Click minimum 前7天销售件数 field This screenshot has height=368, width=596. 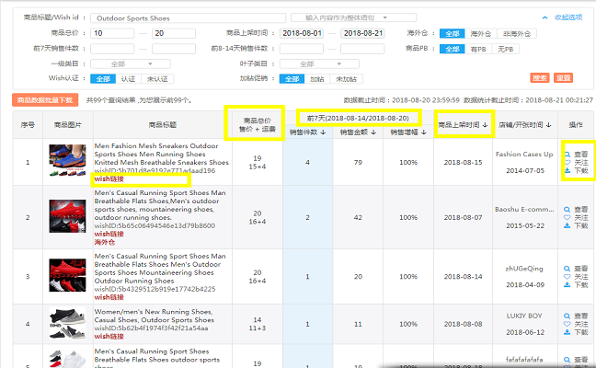pos(112,49)
